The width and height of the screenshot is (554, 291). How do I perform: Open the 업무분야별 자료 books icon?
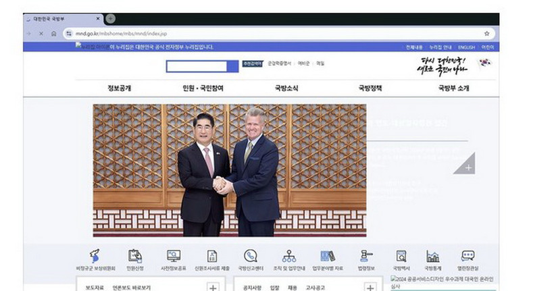tap(328, 256)
